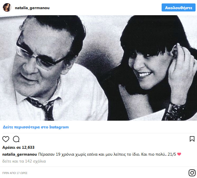
Task: Click the 21/5 date in the caption
Action: (172, 154)
